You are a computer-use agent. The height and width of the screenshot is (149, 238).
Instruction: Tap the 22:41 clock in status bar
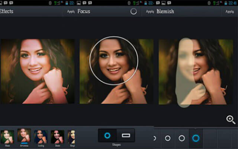(x=233, y=3)
